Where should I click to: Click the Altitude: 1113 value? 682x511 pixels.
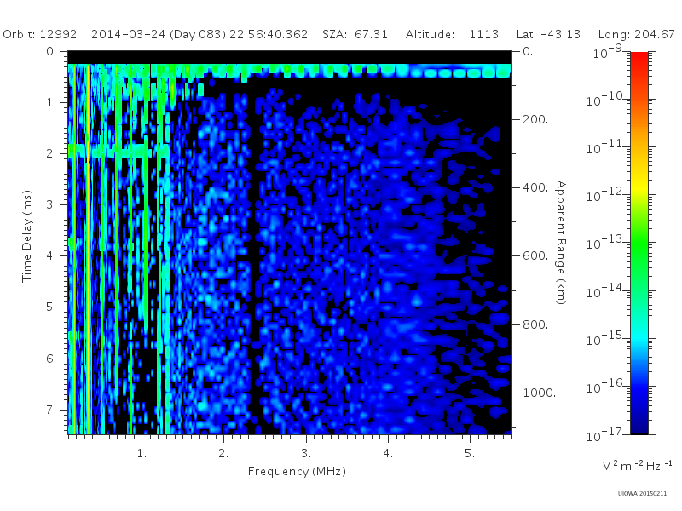tap(452, 34)
